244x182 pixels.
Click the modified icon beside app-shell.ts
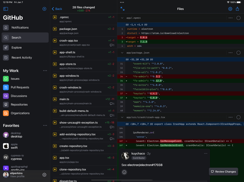[55, 52]
